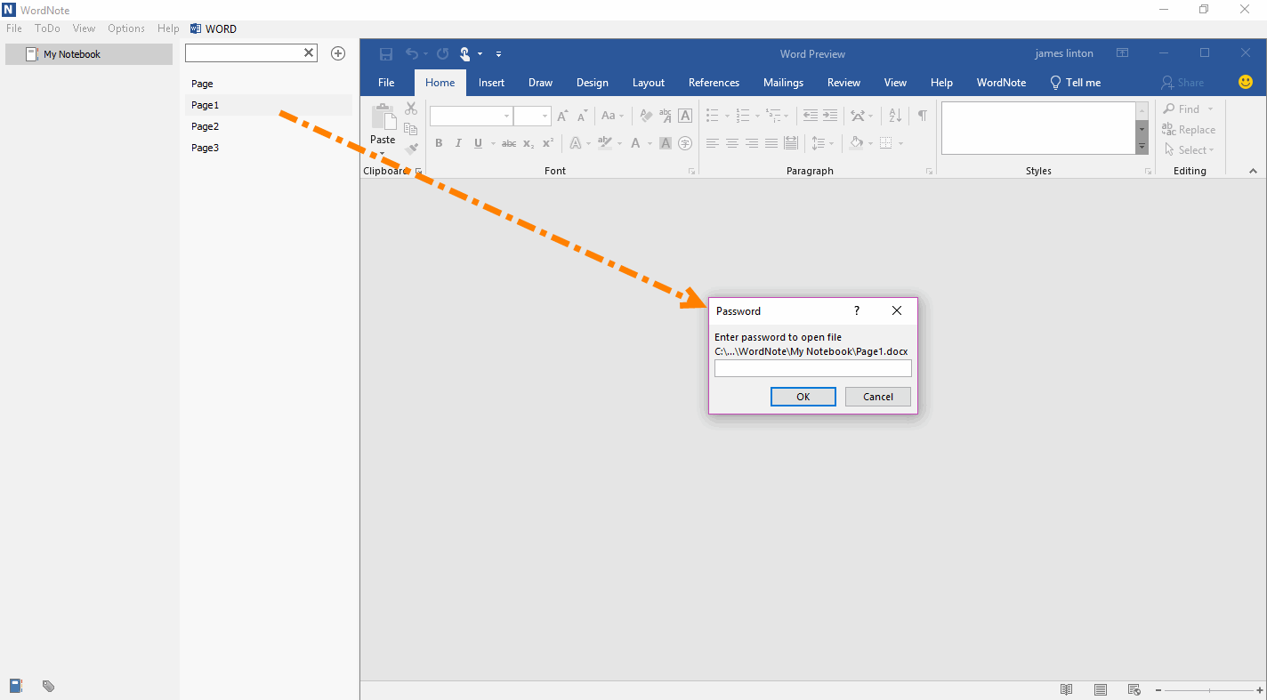
Task: Clear the page search box with X
Action: pos(309,53)
